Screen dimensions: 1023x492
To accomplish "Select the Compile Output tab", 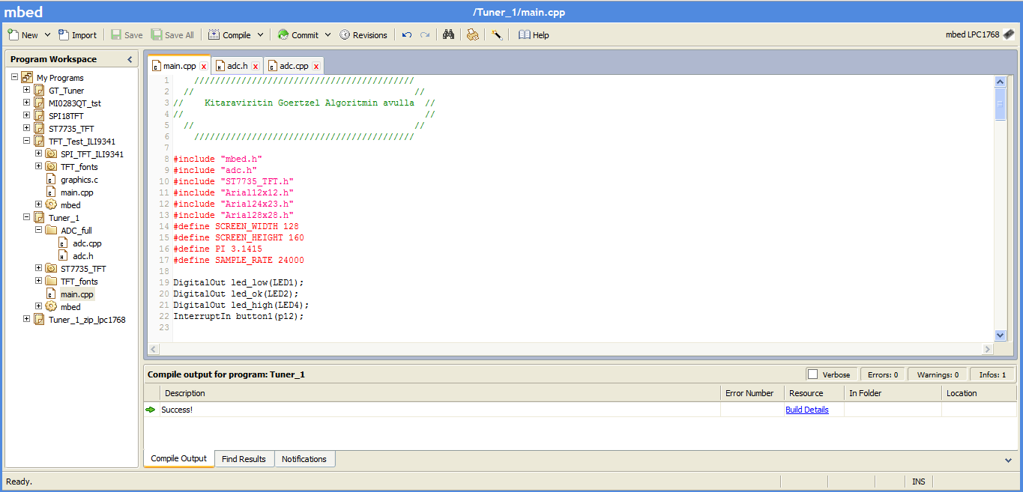I will point(178,459).
